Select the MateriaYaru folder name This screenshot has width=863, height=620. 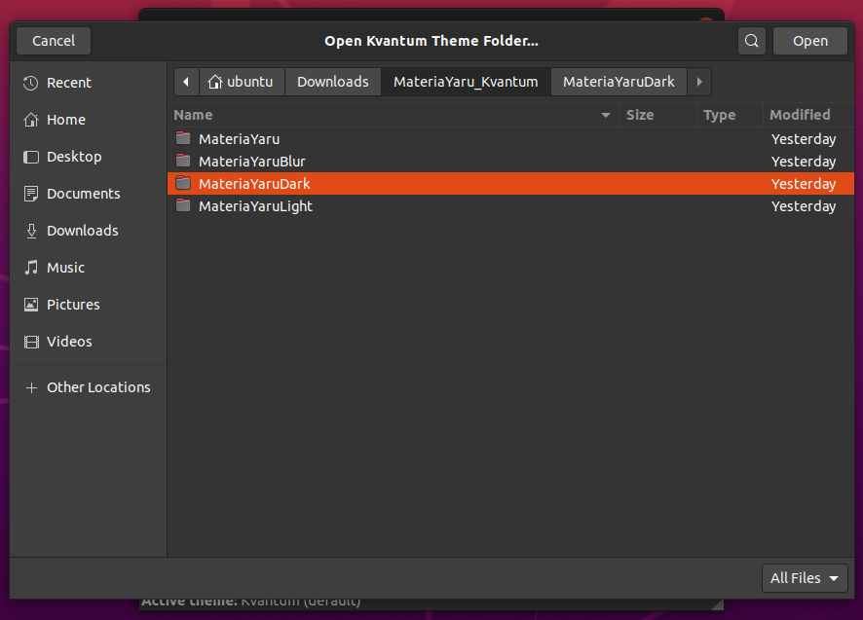click(239, 138)
